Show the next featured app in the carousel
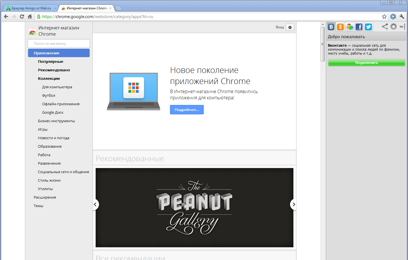408x260 pixels. [294, 205]
